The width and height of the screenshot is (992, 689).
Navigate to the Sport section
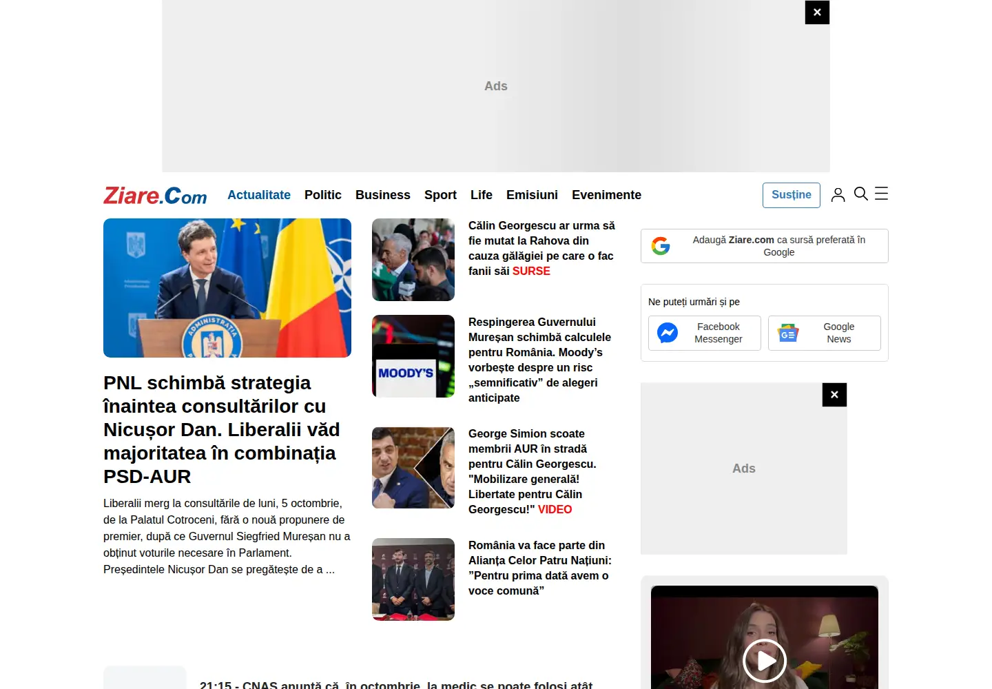pos(440,195)
